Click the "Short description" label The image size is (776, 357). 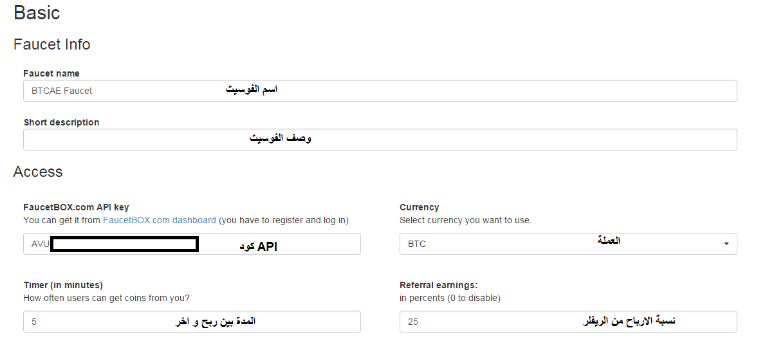(61, 122)
